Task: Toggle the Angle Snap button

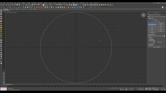Action: click(48, 5)
